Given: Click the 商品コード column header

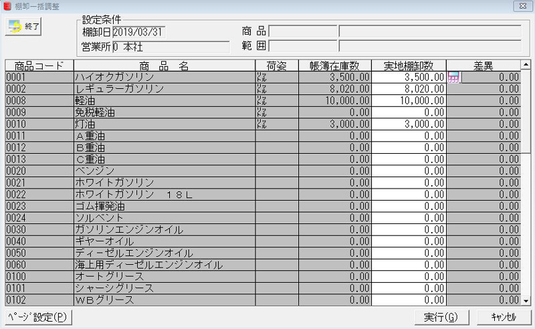Looking at the screenshot, I should pos(39,66).
